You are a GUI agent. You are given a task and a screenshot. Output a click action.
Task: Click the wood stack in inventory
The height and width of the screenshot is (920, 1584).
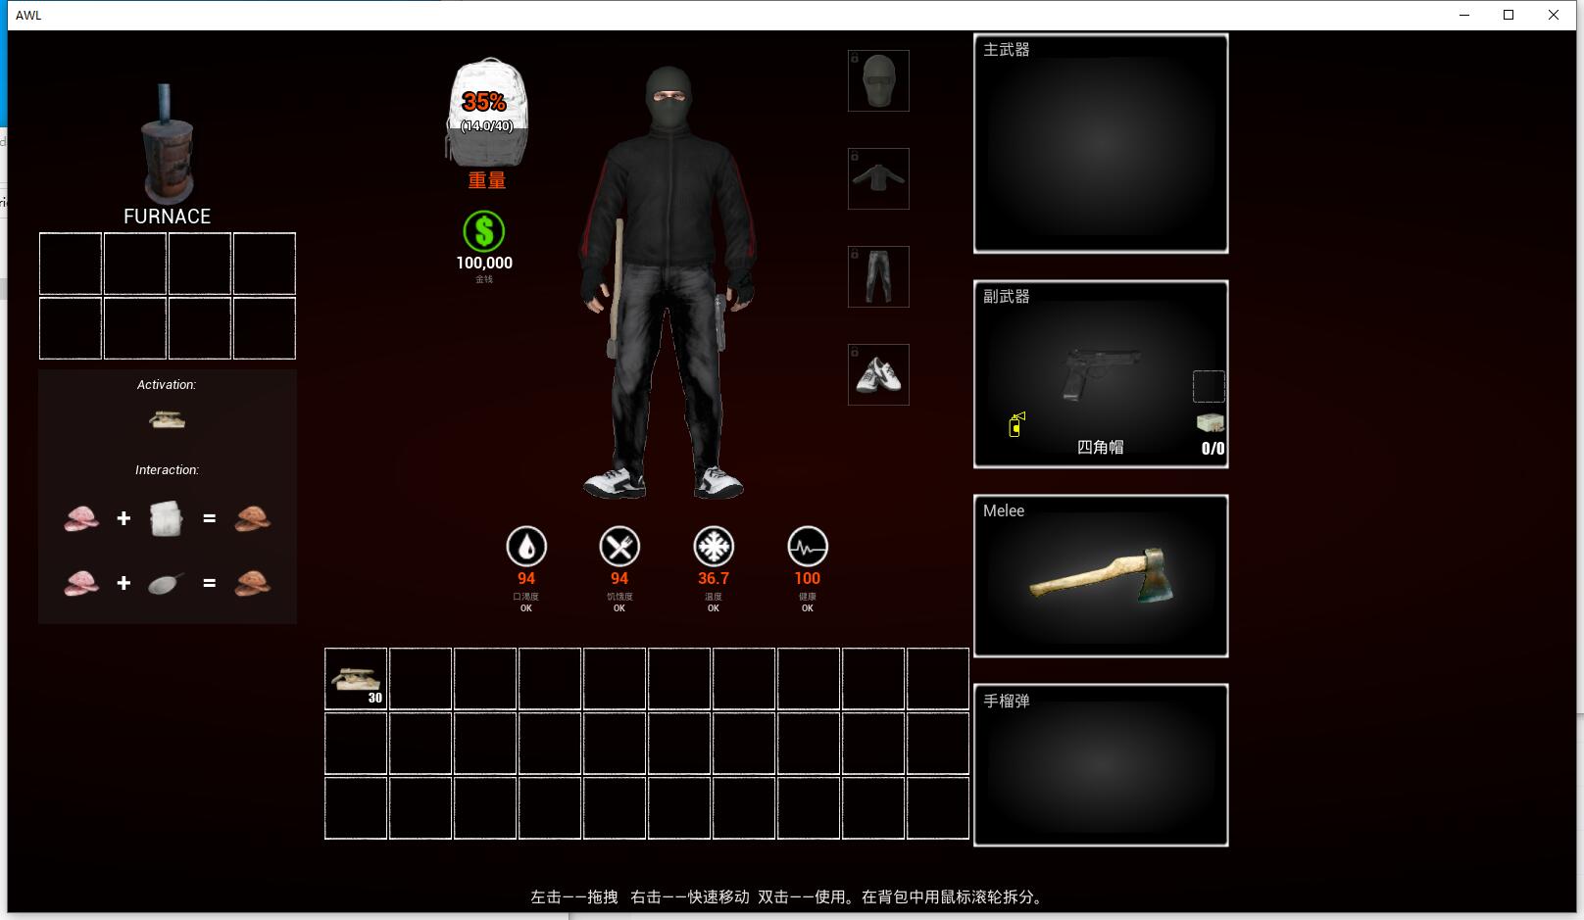point(356,678)
